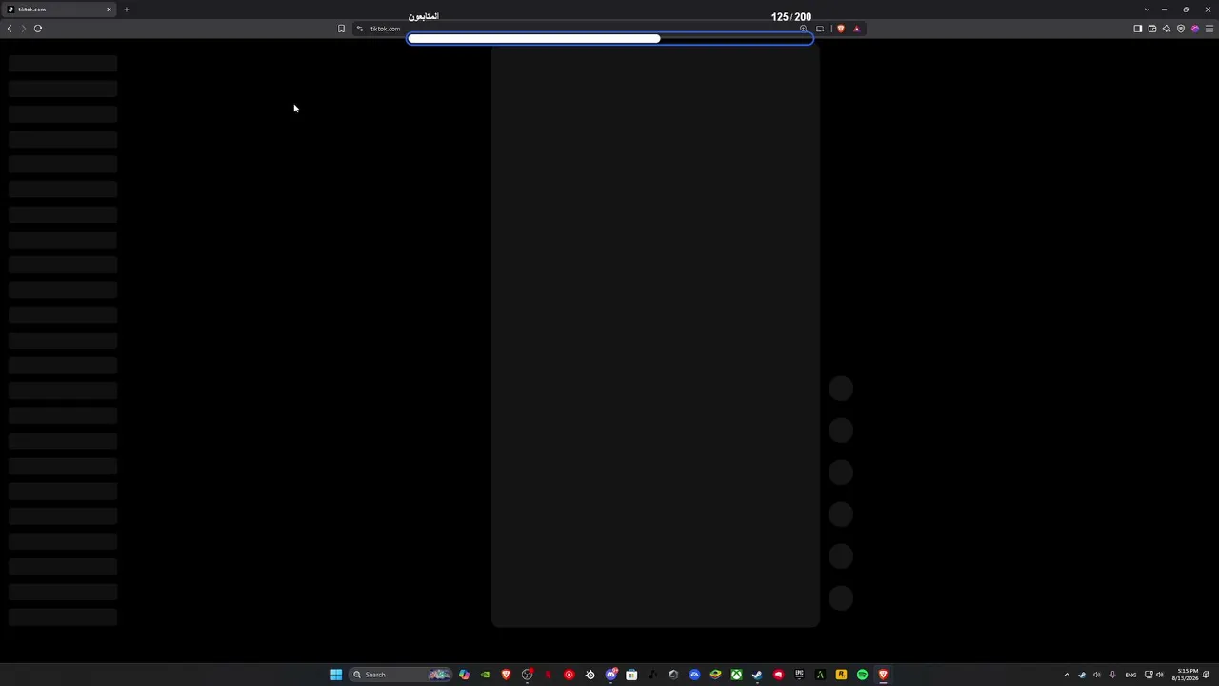1219x686 pixels.
Task: Open site settings icon beside tiktok.com
Action: pos(360,29)
